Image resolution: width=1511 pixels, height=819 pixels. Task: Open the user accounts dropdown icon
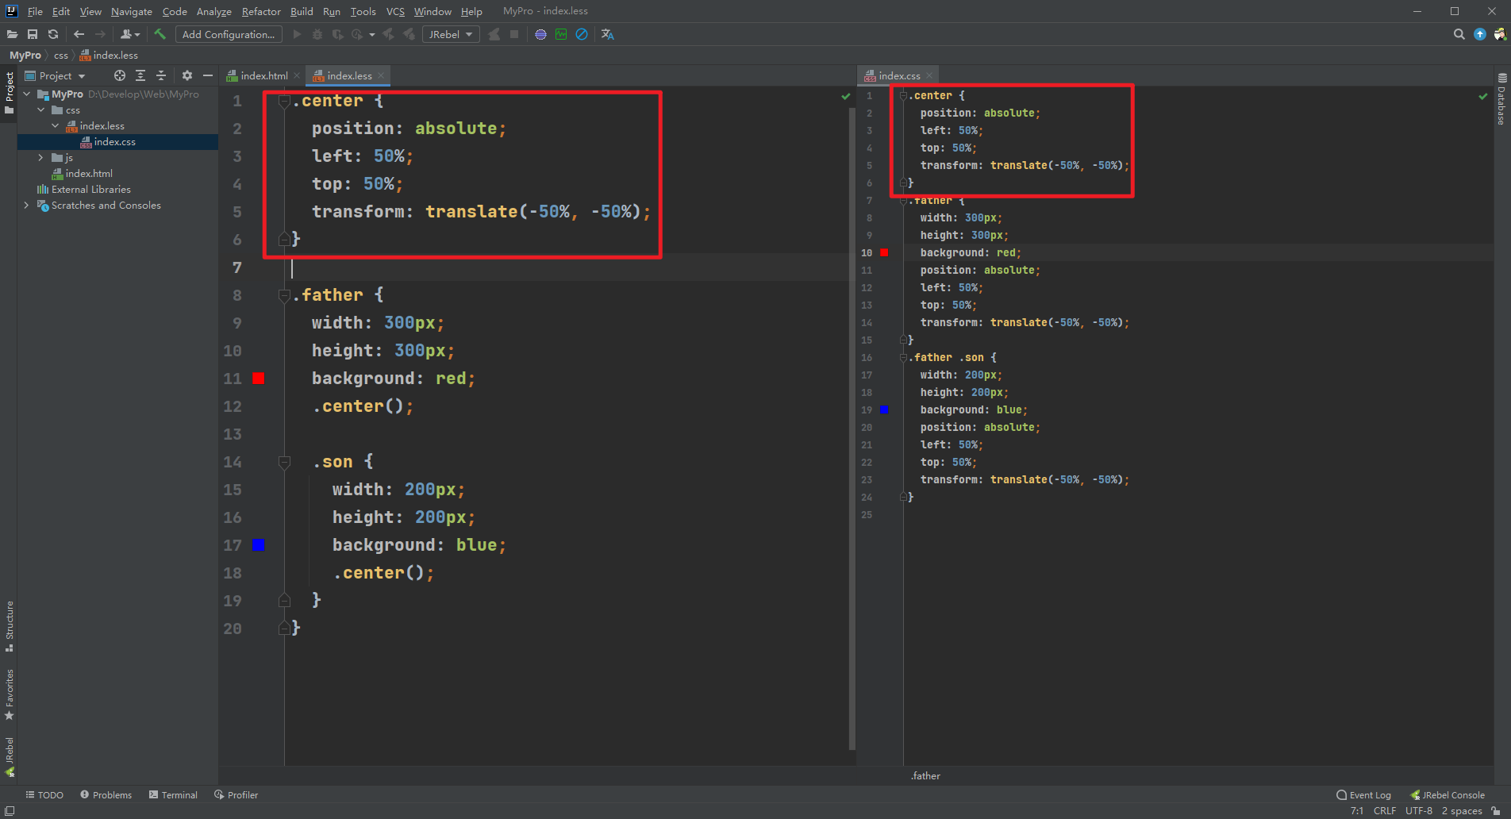click(130, 34)
